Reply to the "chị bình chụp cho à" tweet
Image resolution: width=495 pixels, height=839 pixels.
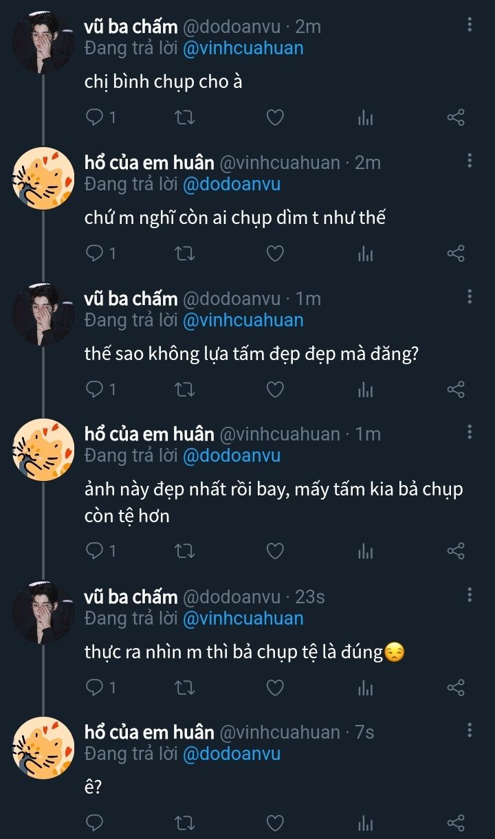[x=94, y=118]
